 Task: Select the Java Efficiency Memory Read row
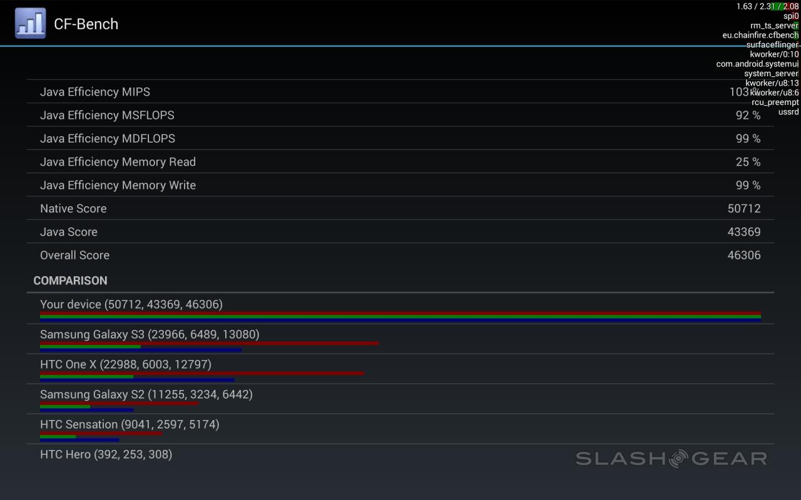[399, 162]
